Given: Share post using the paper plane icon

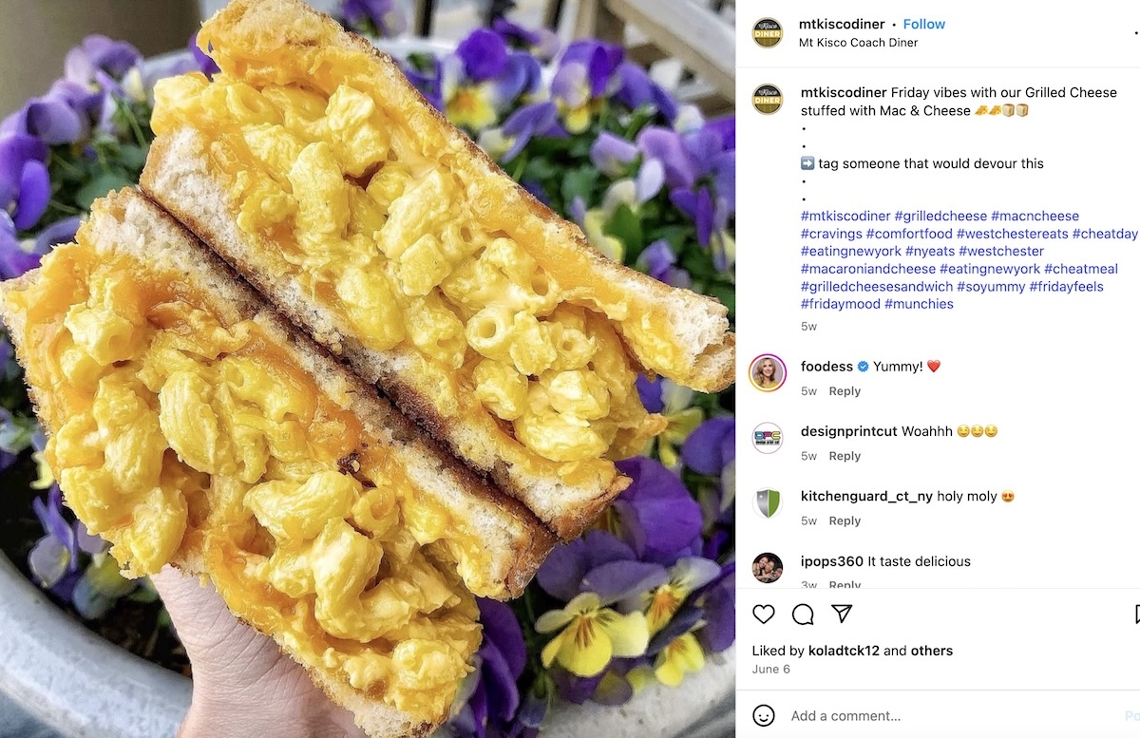Looking at the screenshot, I should (842, 614).
